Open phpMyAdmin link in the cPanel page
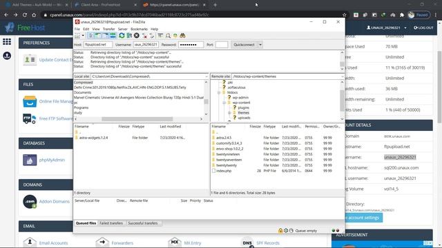This screenshot has width=442, height=248. 52,160
